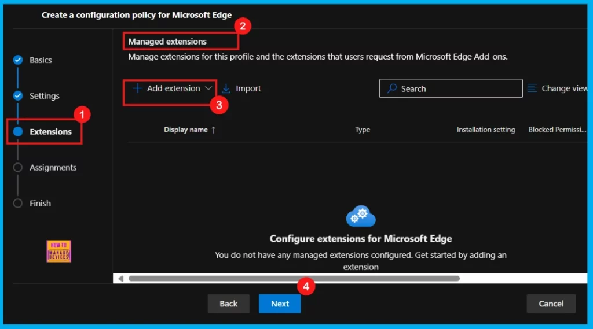
Task: Cancel the policy creation
Action: pyautogui.click(x=551, y=304)
